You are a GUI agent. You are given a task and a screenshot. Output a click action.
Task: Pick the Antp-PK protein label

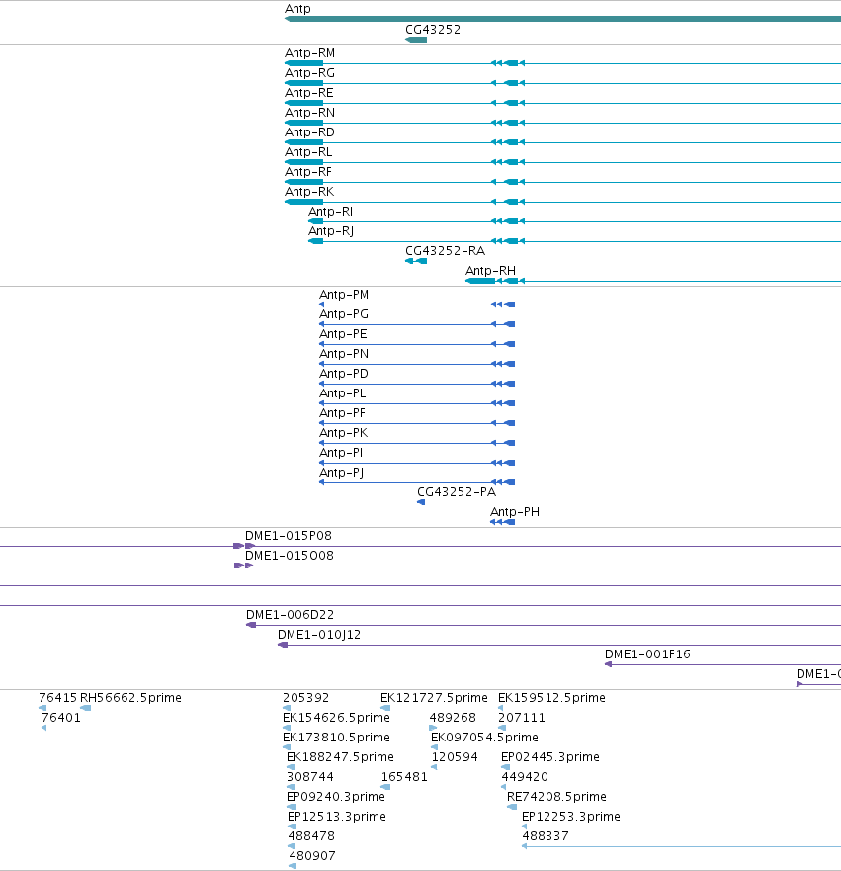pyautogui.click(x=344, y=433)
